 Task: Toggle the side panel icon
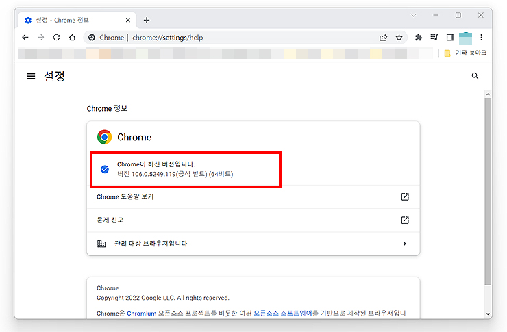449,38
